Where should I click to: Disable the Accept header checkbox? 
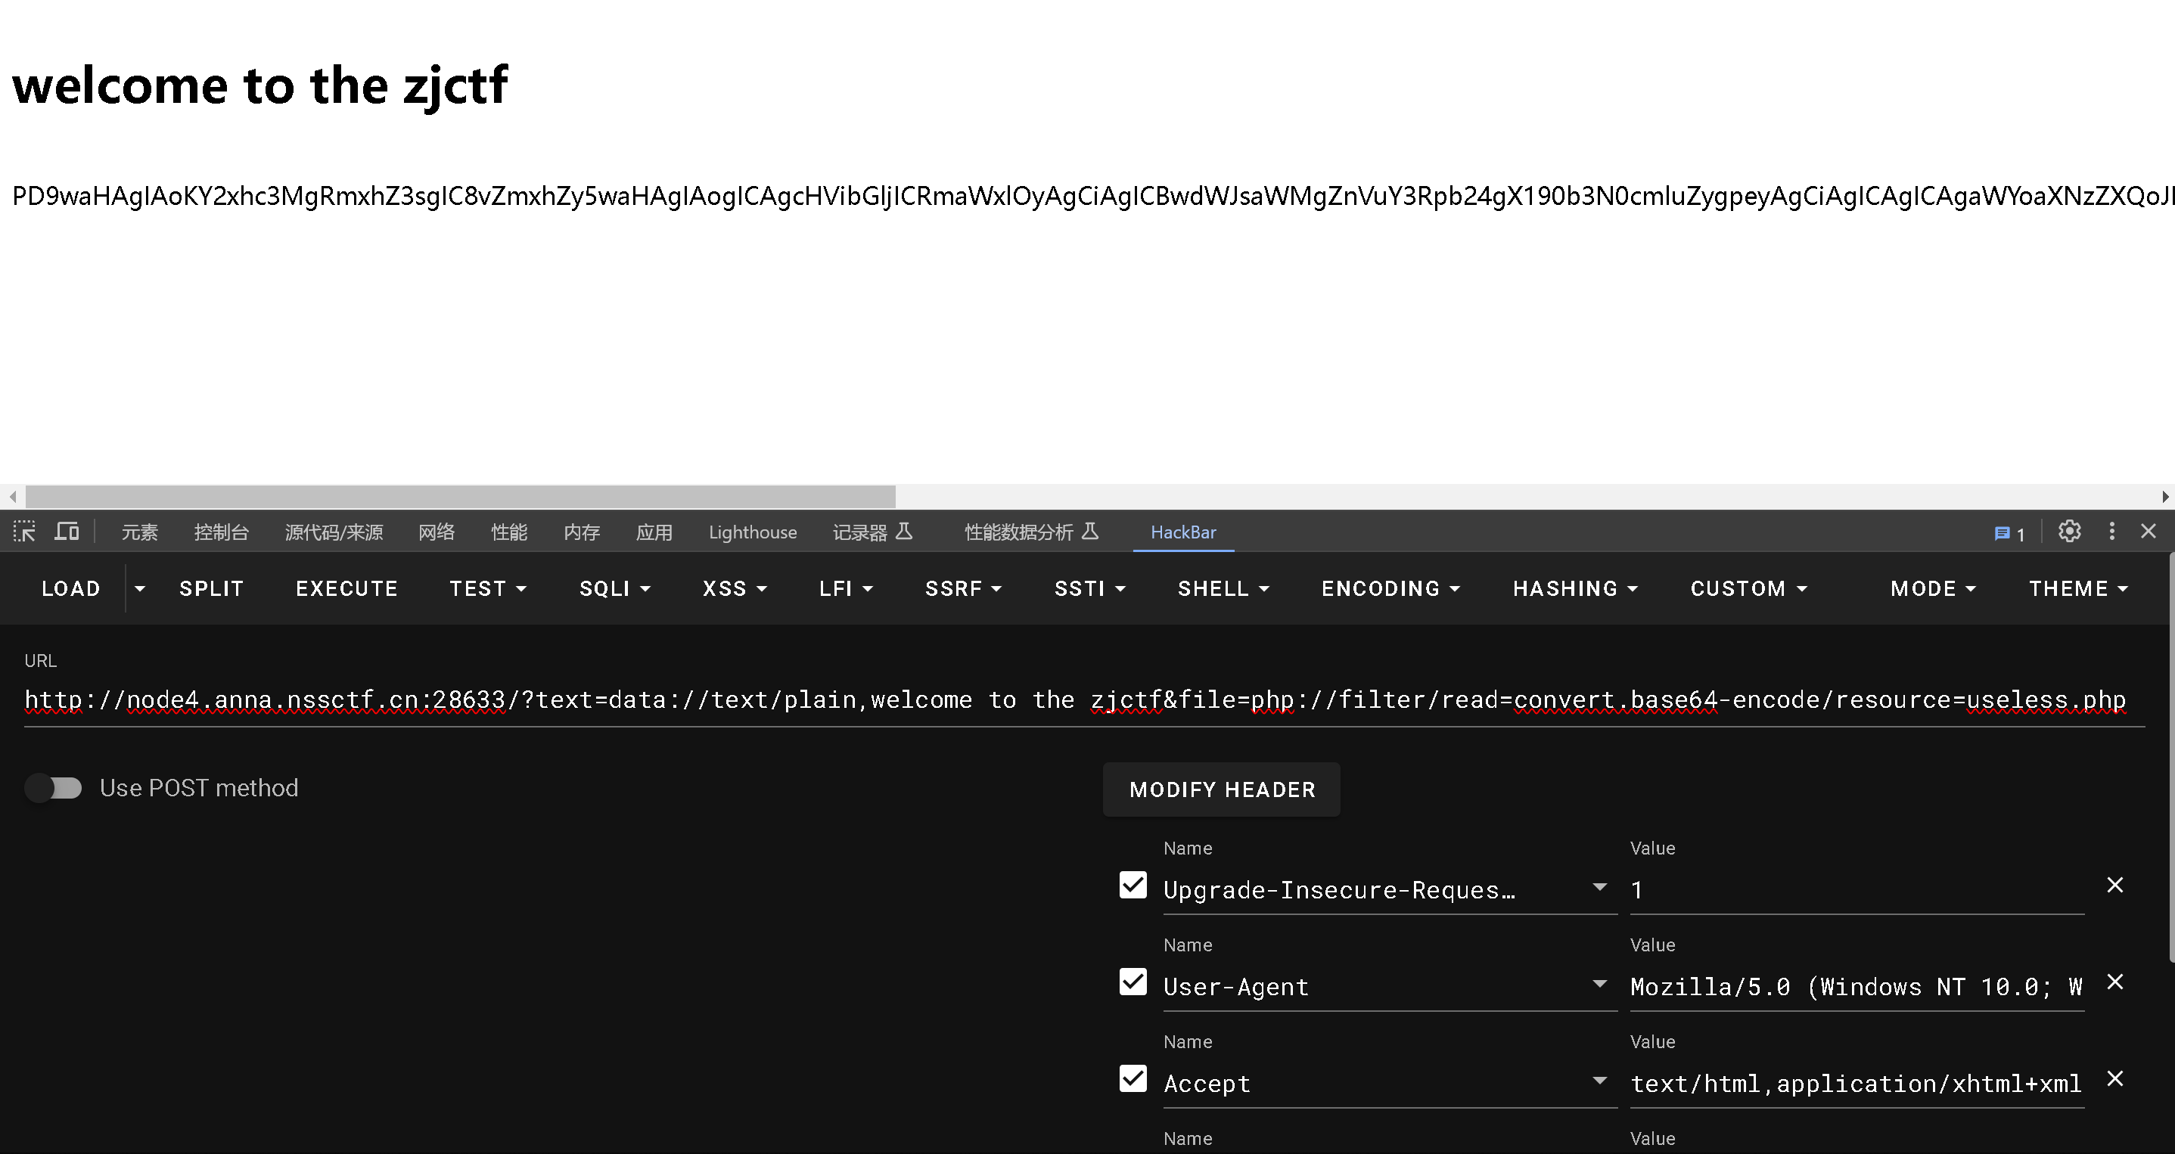coord(1133,1079)
